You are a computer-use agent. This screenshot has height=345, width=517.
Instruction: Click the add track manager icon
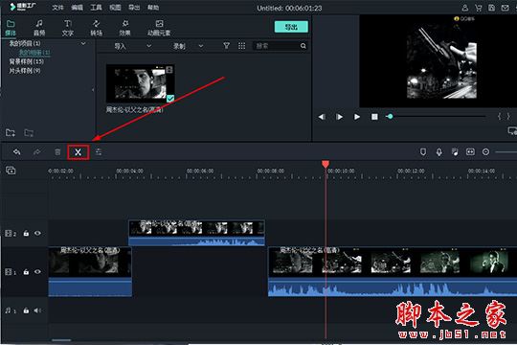11,171
